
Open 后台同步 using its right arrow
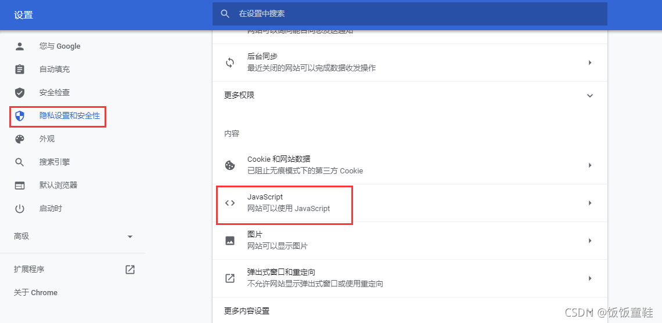pos(590,63)
